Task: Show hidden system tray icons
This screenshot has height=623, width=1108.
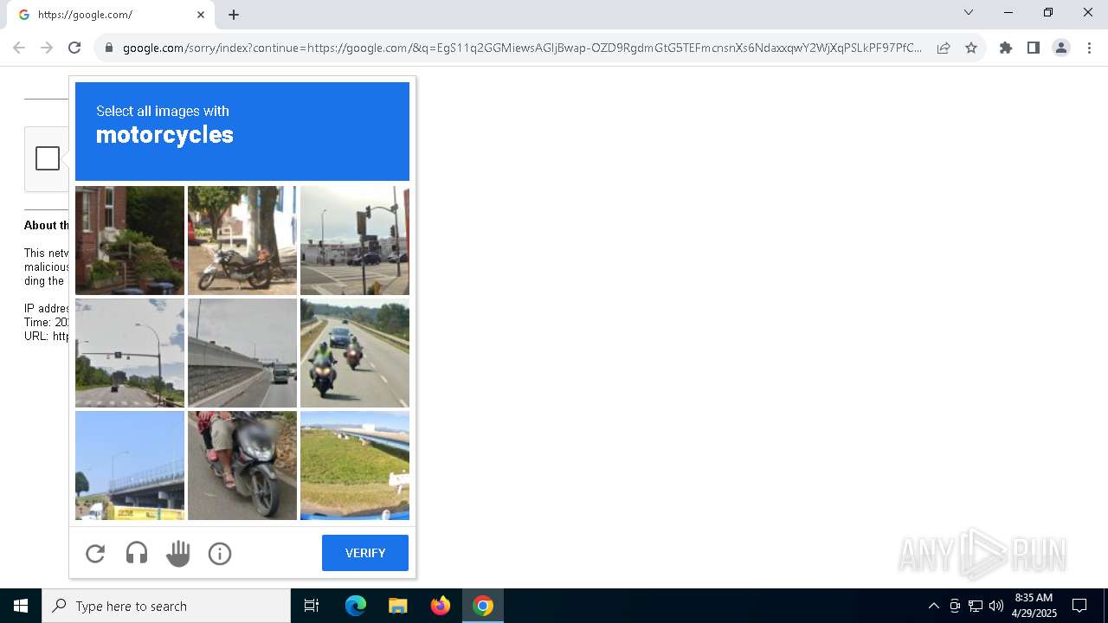Action: click(933, 606)
